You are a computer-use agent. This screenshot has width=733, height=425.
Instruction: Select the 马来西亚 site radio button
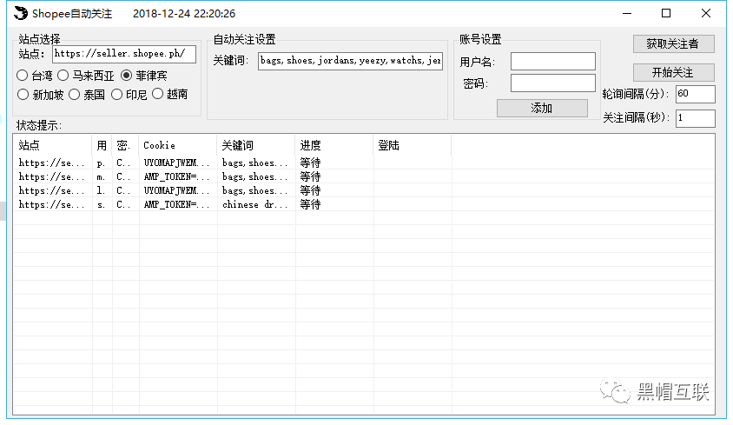[x=63, y=76]
